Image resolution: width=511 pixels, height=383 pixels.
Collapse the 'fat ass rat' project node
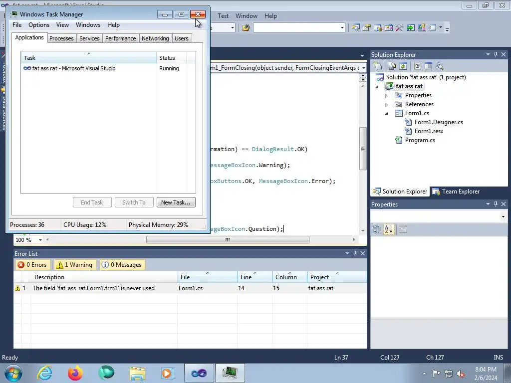click(377, 87)
